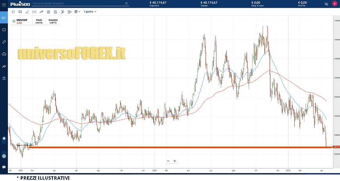Open the USD/CHF instrument info icon

click(14, 20)
